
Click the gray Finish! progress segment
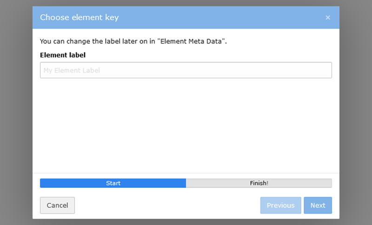click(259, 183)
